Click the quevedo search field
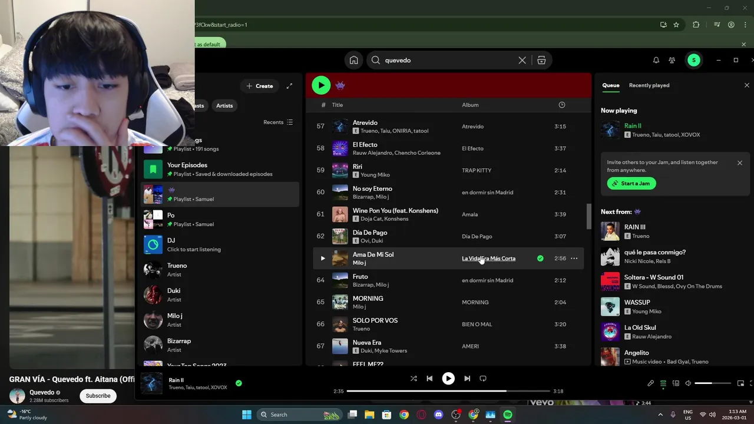This screenshot has height=424, width=754. pyautogui.click(x=448, y=60)
